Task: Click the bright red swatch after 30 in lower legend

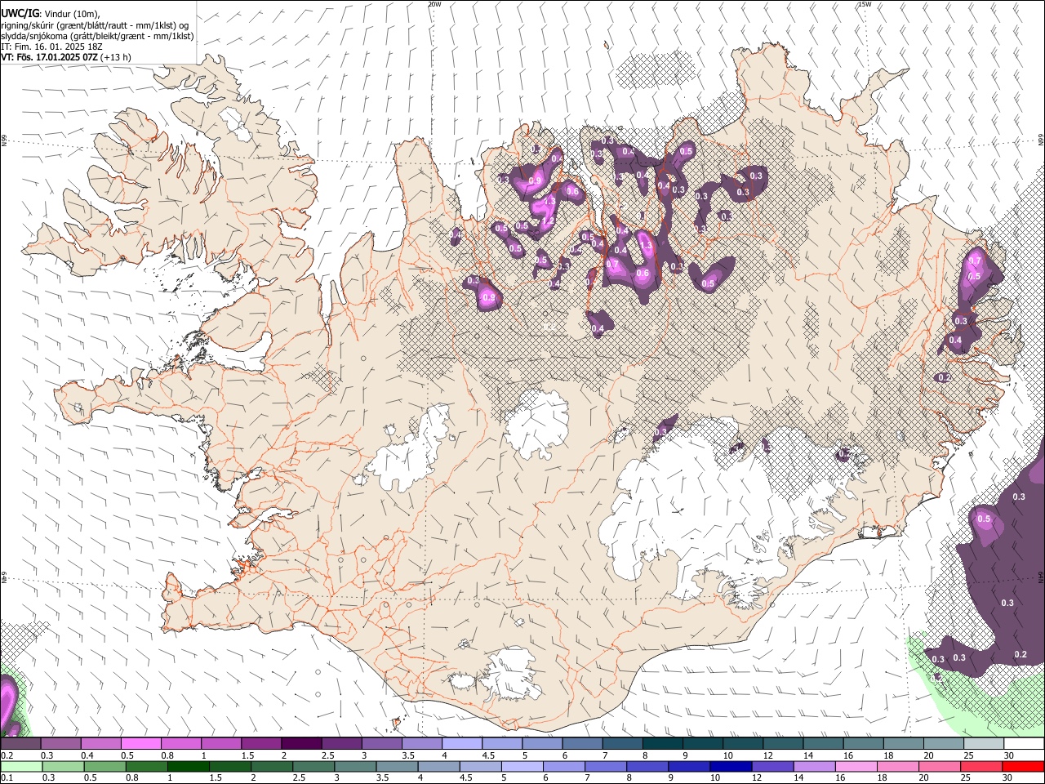Action: (x=1022, y=766)
